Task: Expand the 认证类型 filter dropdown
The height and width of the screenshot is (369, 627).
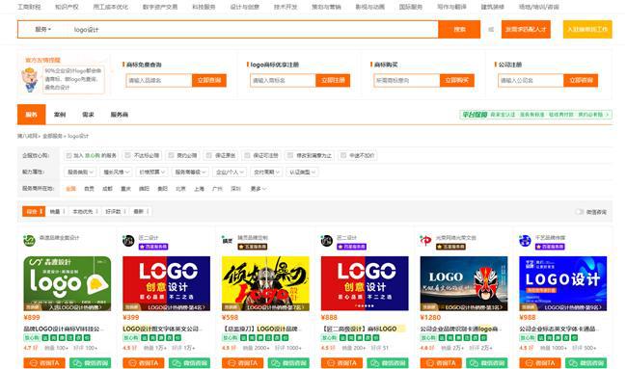Action: [x=302, y=172]
